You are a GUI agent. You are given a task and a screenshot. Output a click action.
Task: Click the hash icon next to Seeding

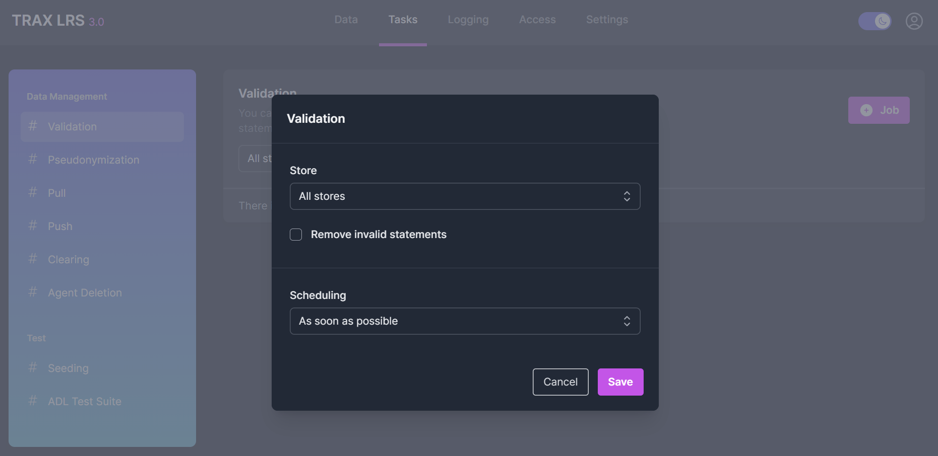click(33, 368)
